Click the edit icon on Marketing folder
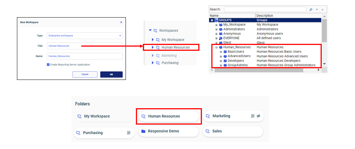Image resolution: width=355 pixels, height=149 pixels. [253, 116]
